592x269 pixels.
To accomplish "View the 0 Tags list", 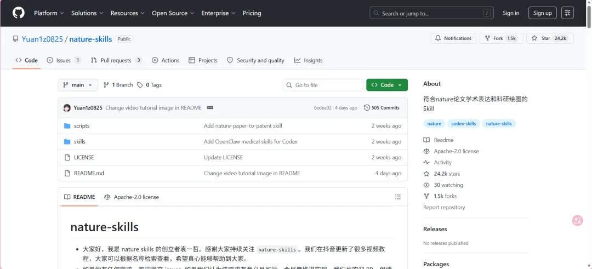I will (x=149, y=85).
